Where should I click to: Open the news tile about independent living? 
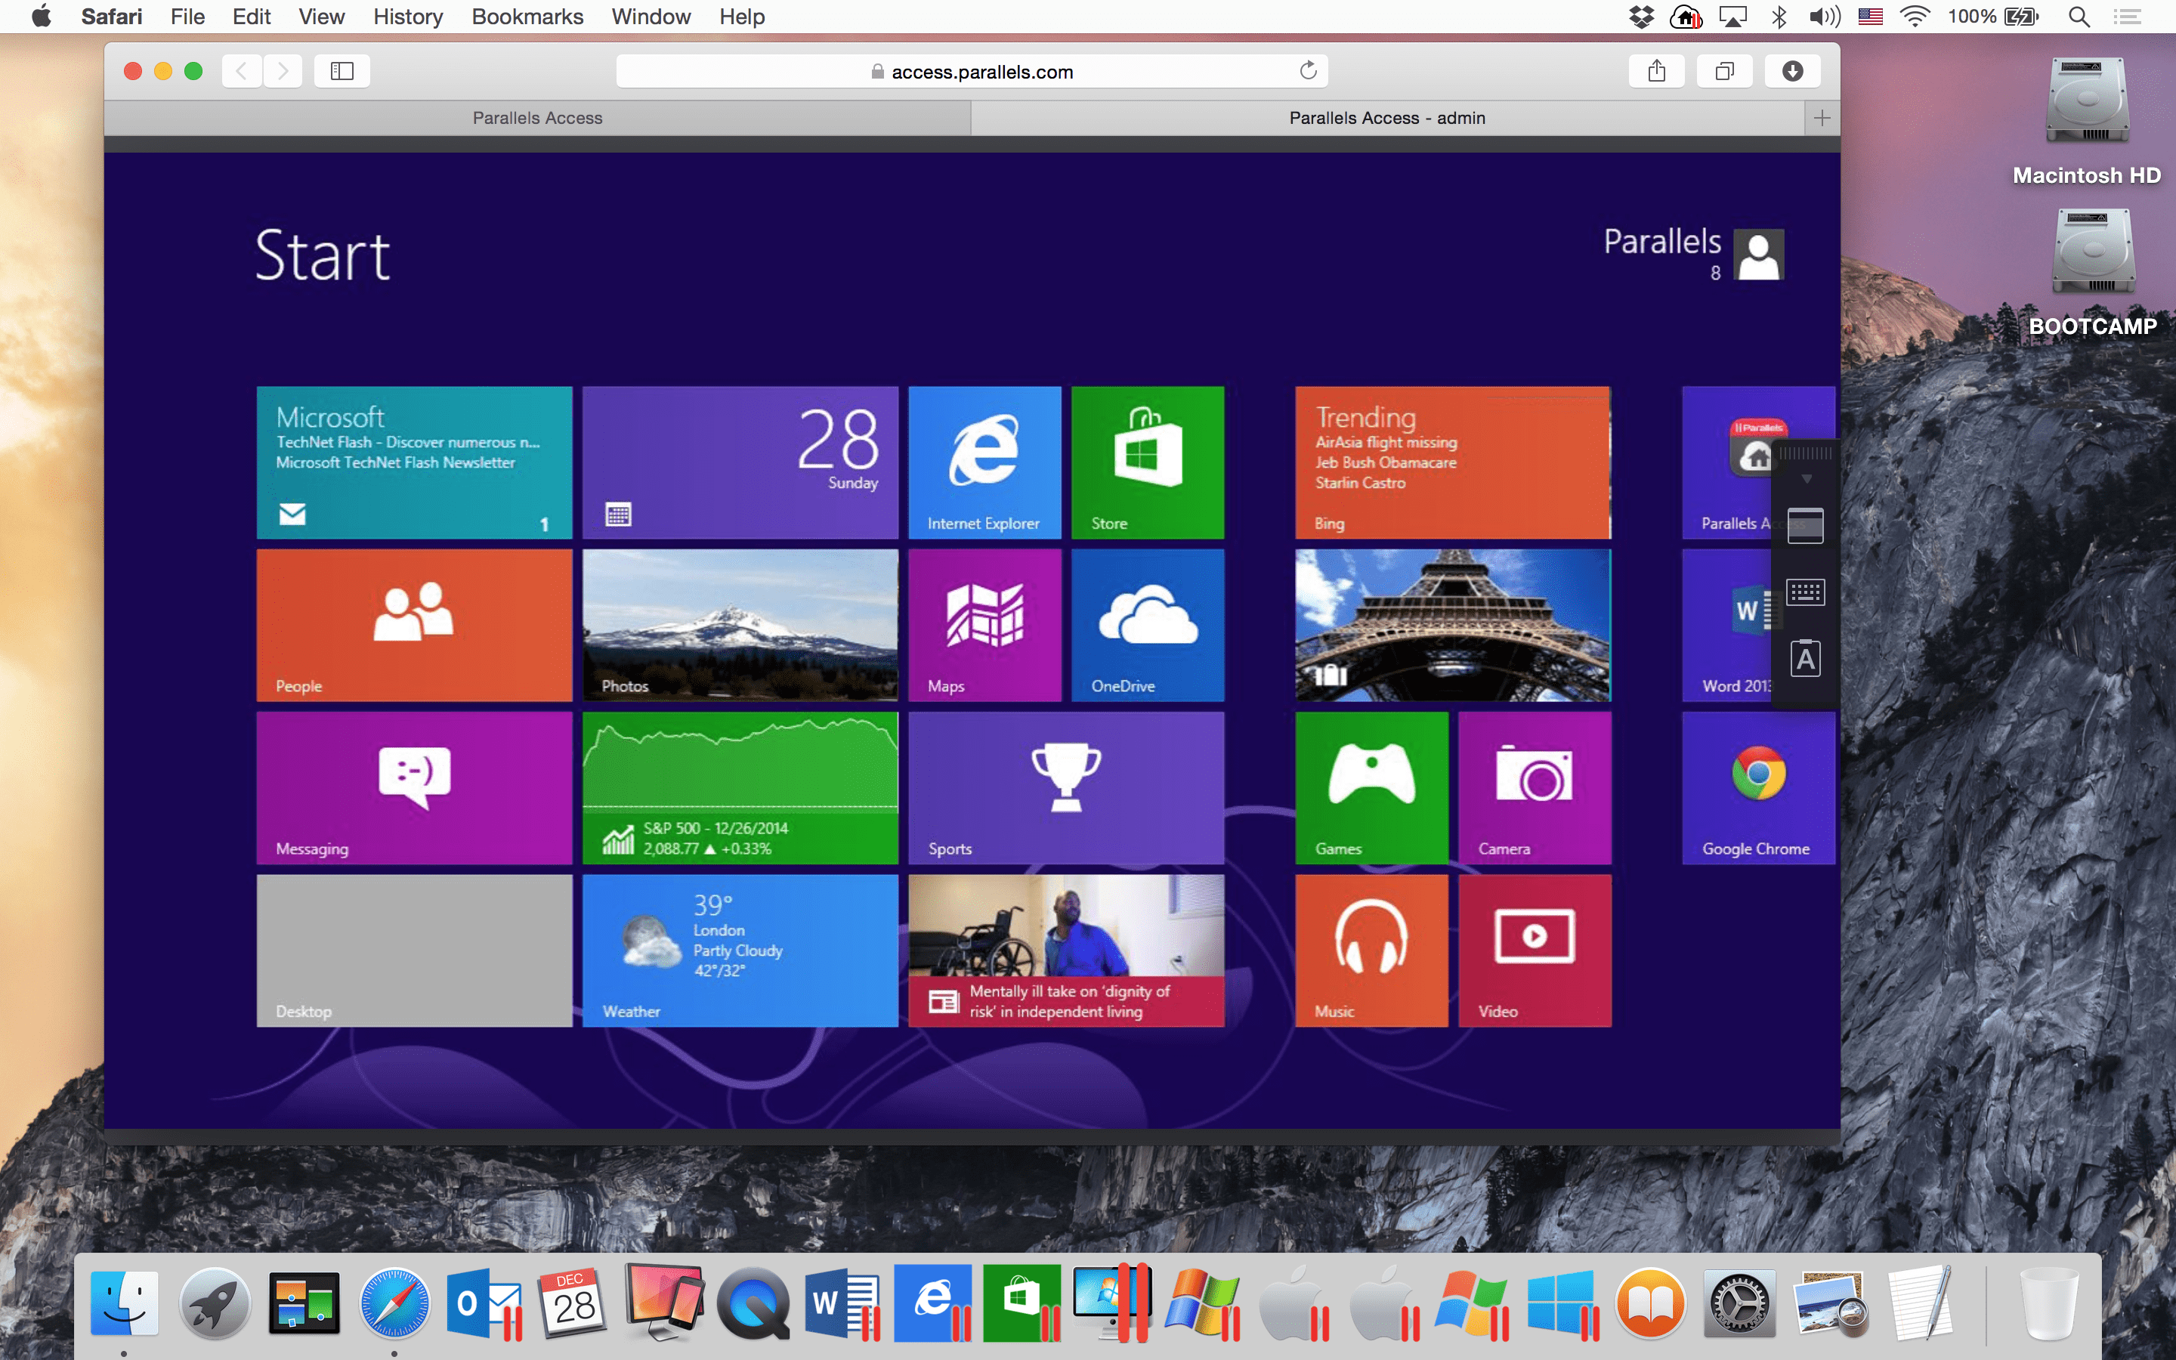point(1065,950)
